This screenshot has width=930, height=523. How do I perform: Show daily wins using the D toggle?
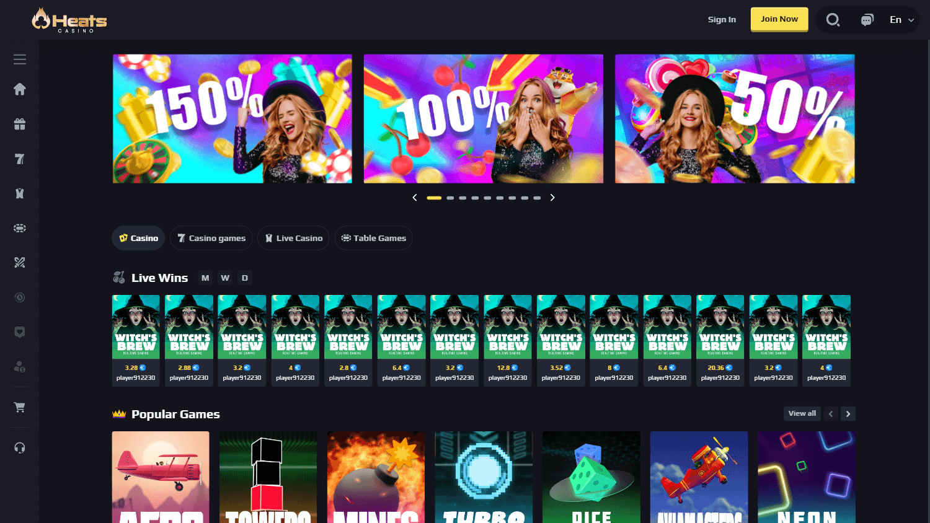point(245,278)
